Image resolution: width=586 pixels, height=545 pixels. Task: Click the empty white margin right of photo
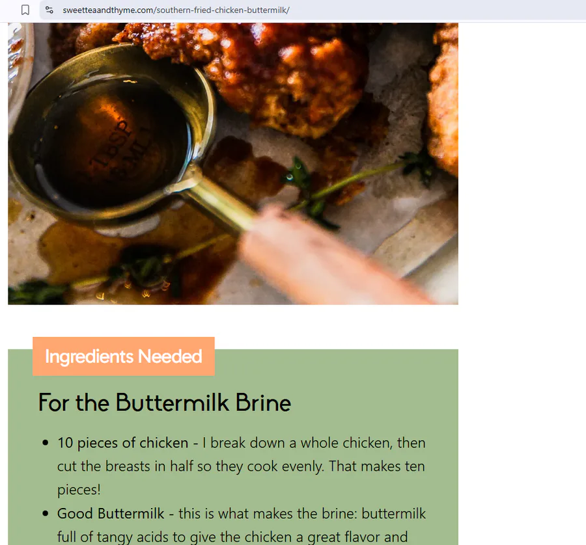(x=522, y=165)
